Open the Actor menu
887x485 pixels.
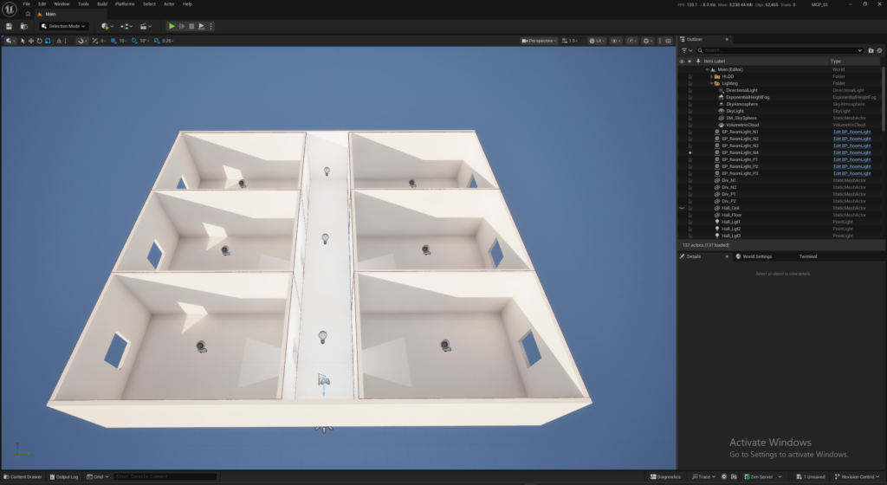(169, 4)
